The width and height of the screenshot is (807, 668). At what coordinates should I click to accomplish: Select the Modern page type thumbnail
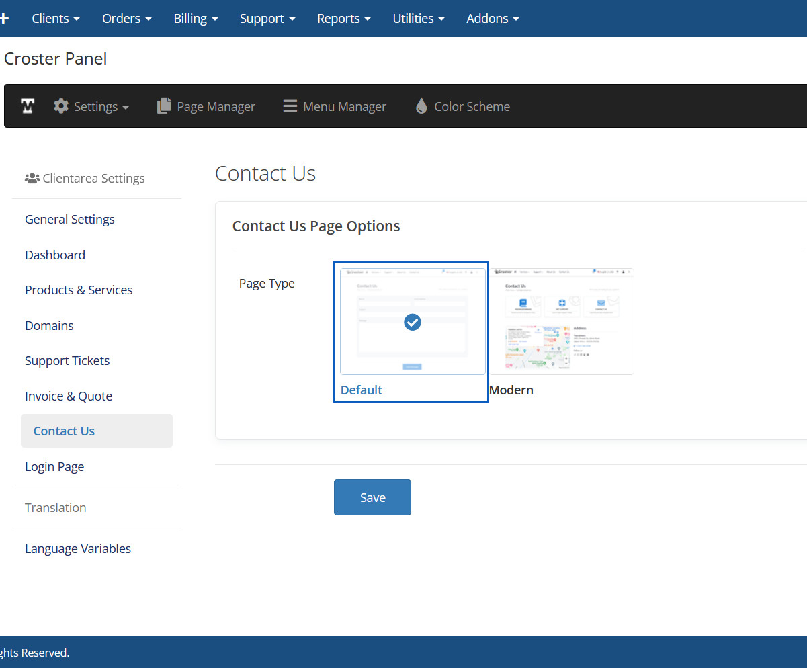(x=562, y=321)
